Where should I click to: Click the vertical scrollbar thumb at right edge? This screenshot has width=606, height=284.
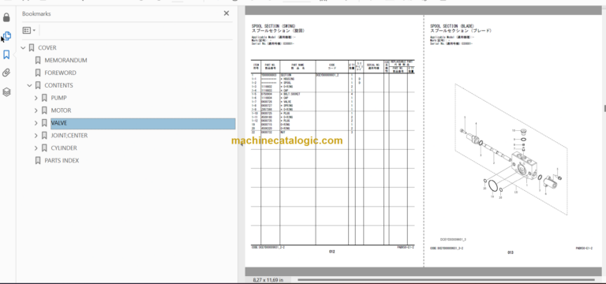604,108
